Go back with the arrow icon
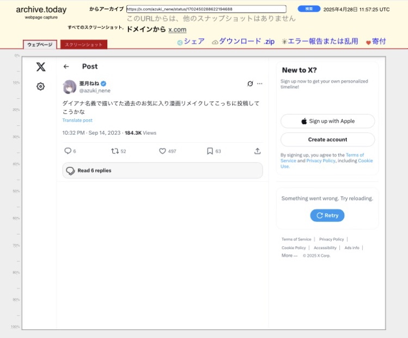The image size is (408, 338). click(x=66, y=67)
